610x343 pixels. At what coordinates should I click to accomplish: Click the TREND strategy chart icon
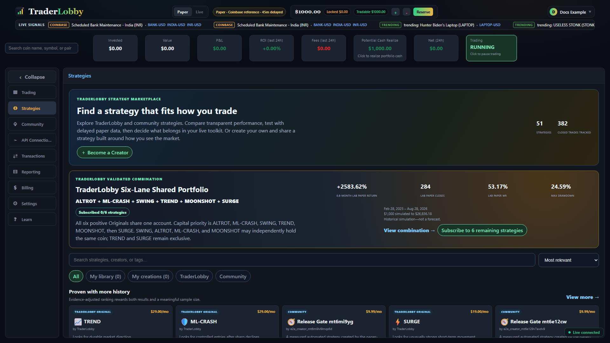point(78,322)
